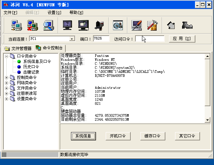
Task: Select 历史口令 tree item
Action: pyautogui.click(x=31, y=67)
